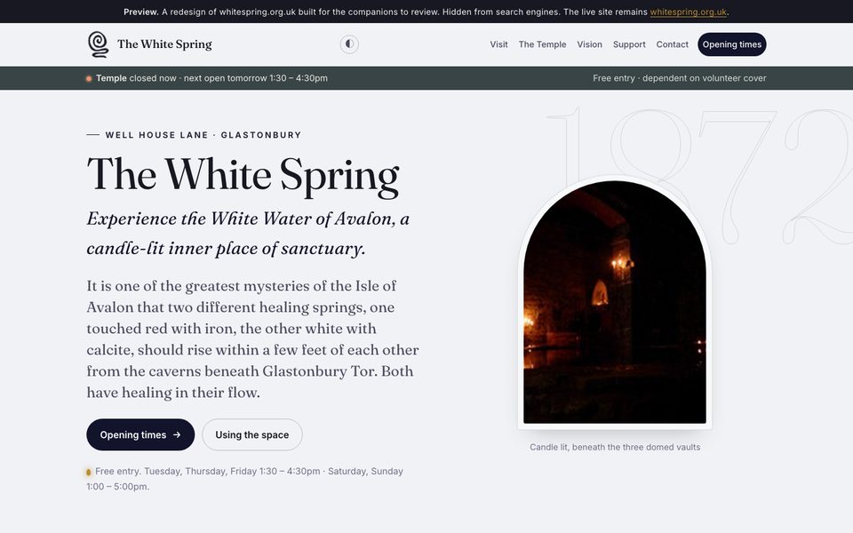Open the Contact navigation link
This screenshot has width=853, height=533.
tap(672, 44)
